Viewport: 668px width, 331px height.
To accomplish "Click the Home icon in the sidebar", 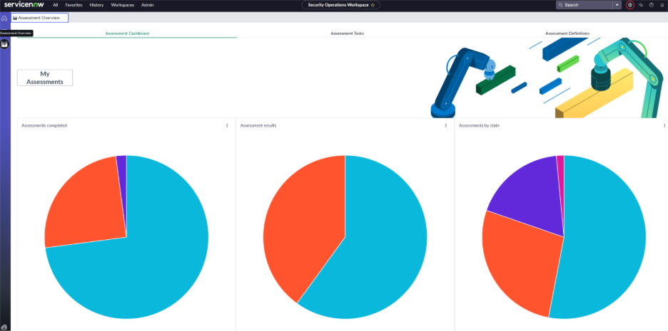I will click(4, 19).
